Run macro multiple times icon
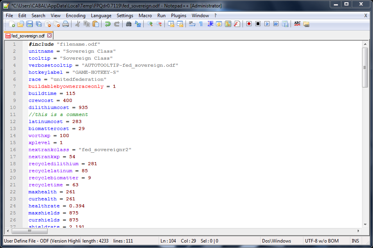The width and height of the screenshot is (373, 248). coord(276,24)
